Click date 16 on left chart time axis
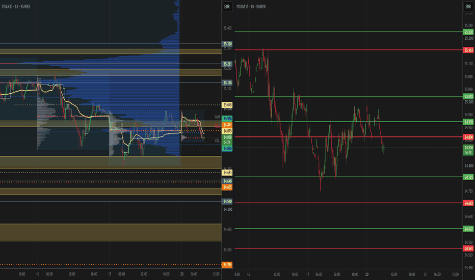Screen dimensions: 475x280 38,274
